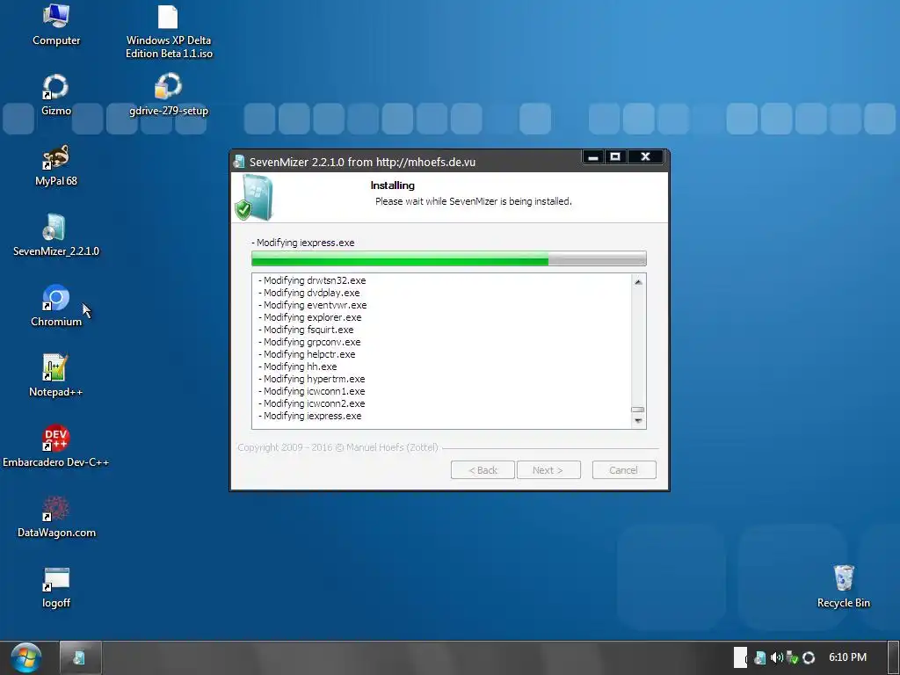Click the disabled Next button
This screenshot has width=900, height=675.
(548, 470)
